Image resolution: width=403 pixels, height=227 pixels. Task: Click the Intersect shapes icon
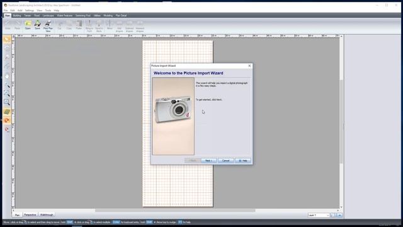[140, 26]
